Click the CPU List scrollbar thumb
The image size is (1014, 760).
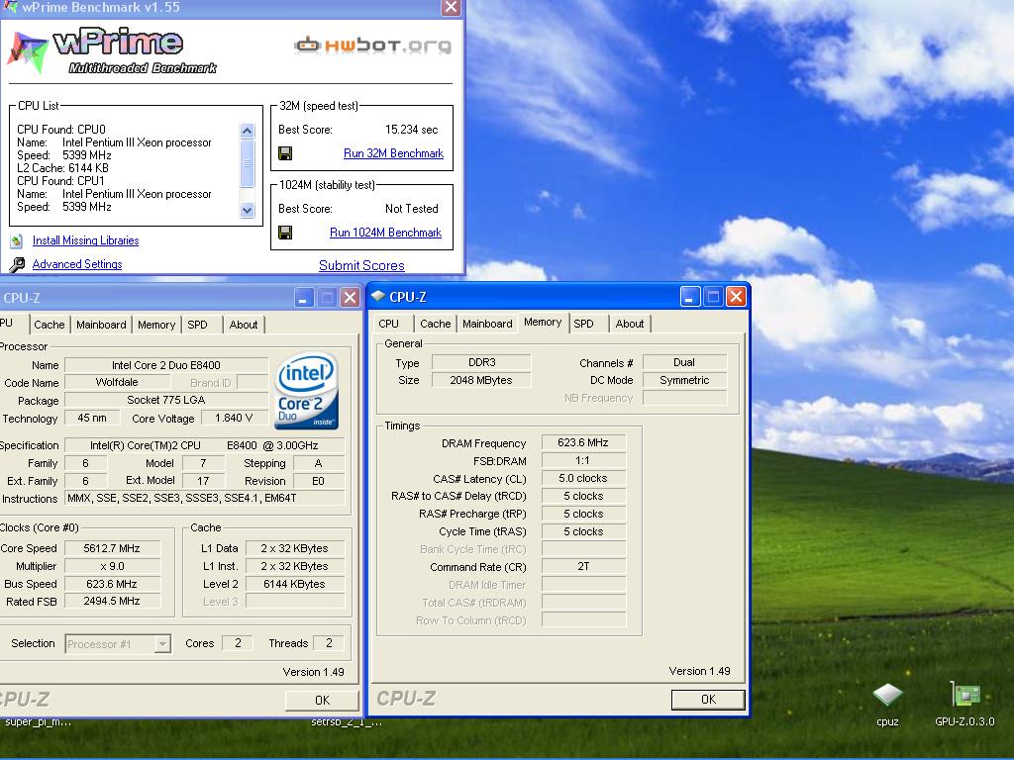click(x=247, y=163)
